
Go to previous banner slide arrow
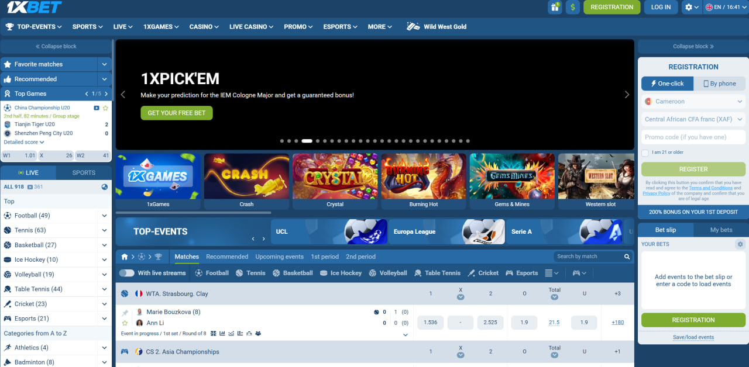pos(123,95)
